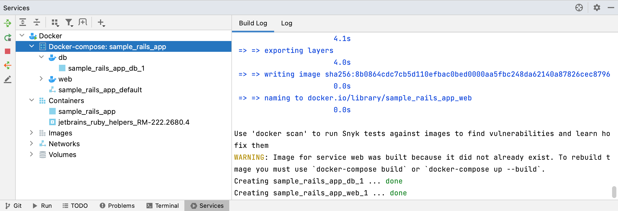Click the Images group icon
Viewport: 618px width, 211px height.
pyautogui.click(x=42, y=133)
